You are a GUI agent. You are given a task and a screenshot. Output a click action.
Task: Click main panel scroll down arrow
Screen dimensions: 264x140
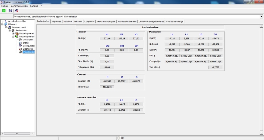point(261,133)
